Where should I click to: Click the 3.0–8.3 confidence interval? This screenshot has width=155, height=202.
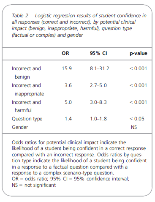(x=98, y=102)
